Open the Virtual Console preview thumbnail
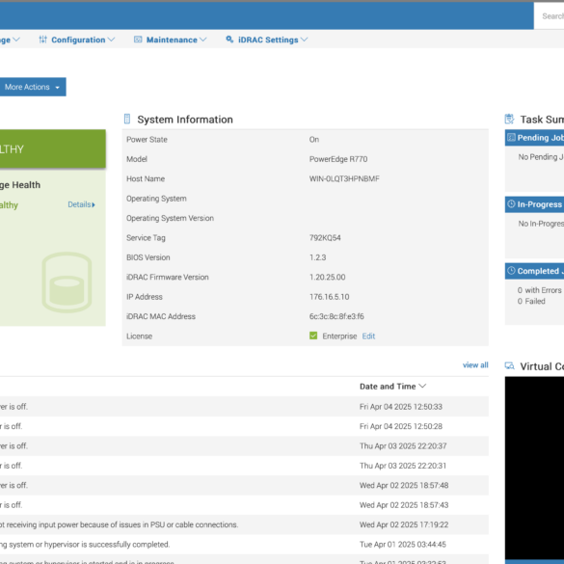The height and width of the screenshot is (564, 564). [x=534, y=469]
